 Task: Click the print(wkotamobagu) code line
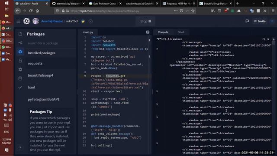[x=106, y=114]
